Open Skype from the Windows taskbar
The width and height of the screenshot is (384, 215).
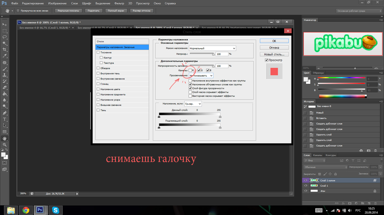pos(56,210)
